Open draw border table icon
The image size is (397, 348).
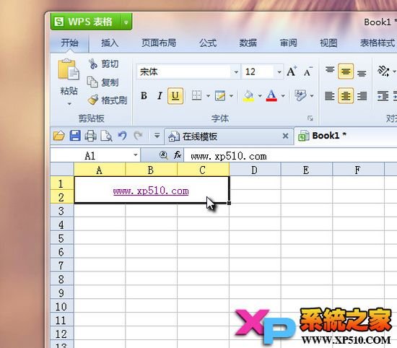(219, 96)
